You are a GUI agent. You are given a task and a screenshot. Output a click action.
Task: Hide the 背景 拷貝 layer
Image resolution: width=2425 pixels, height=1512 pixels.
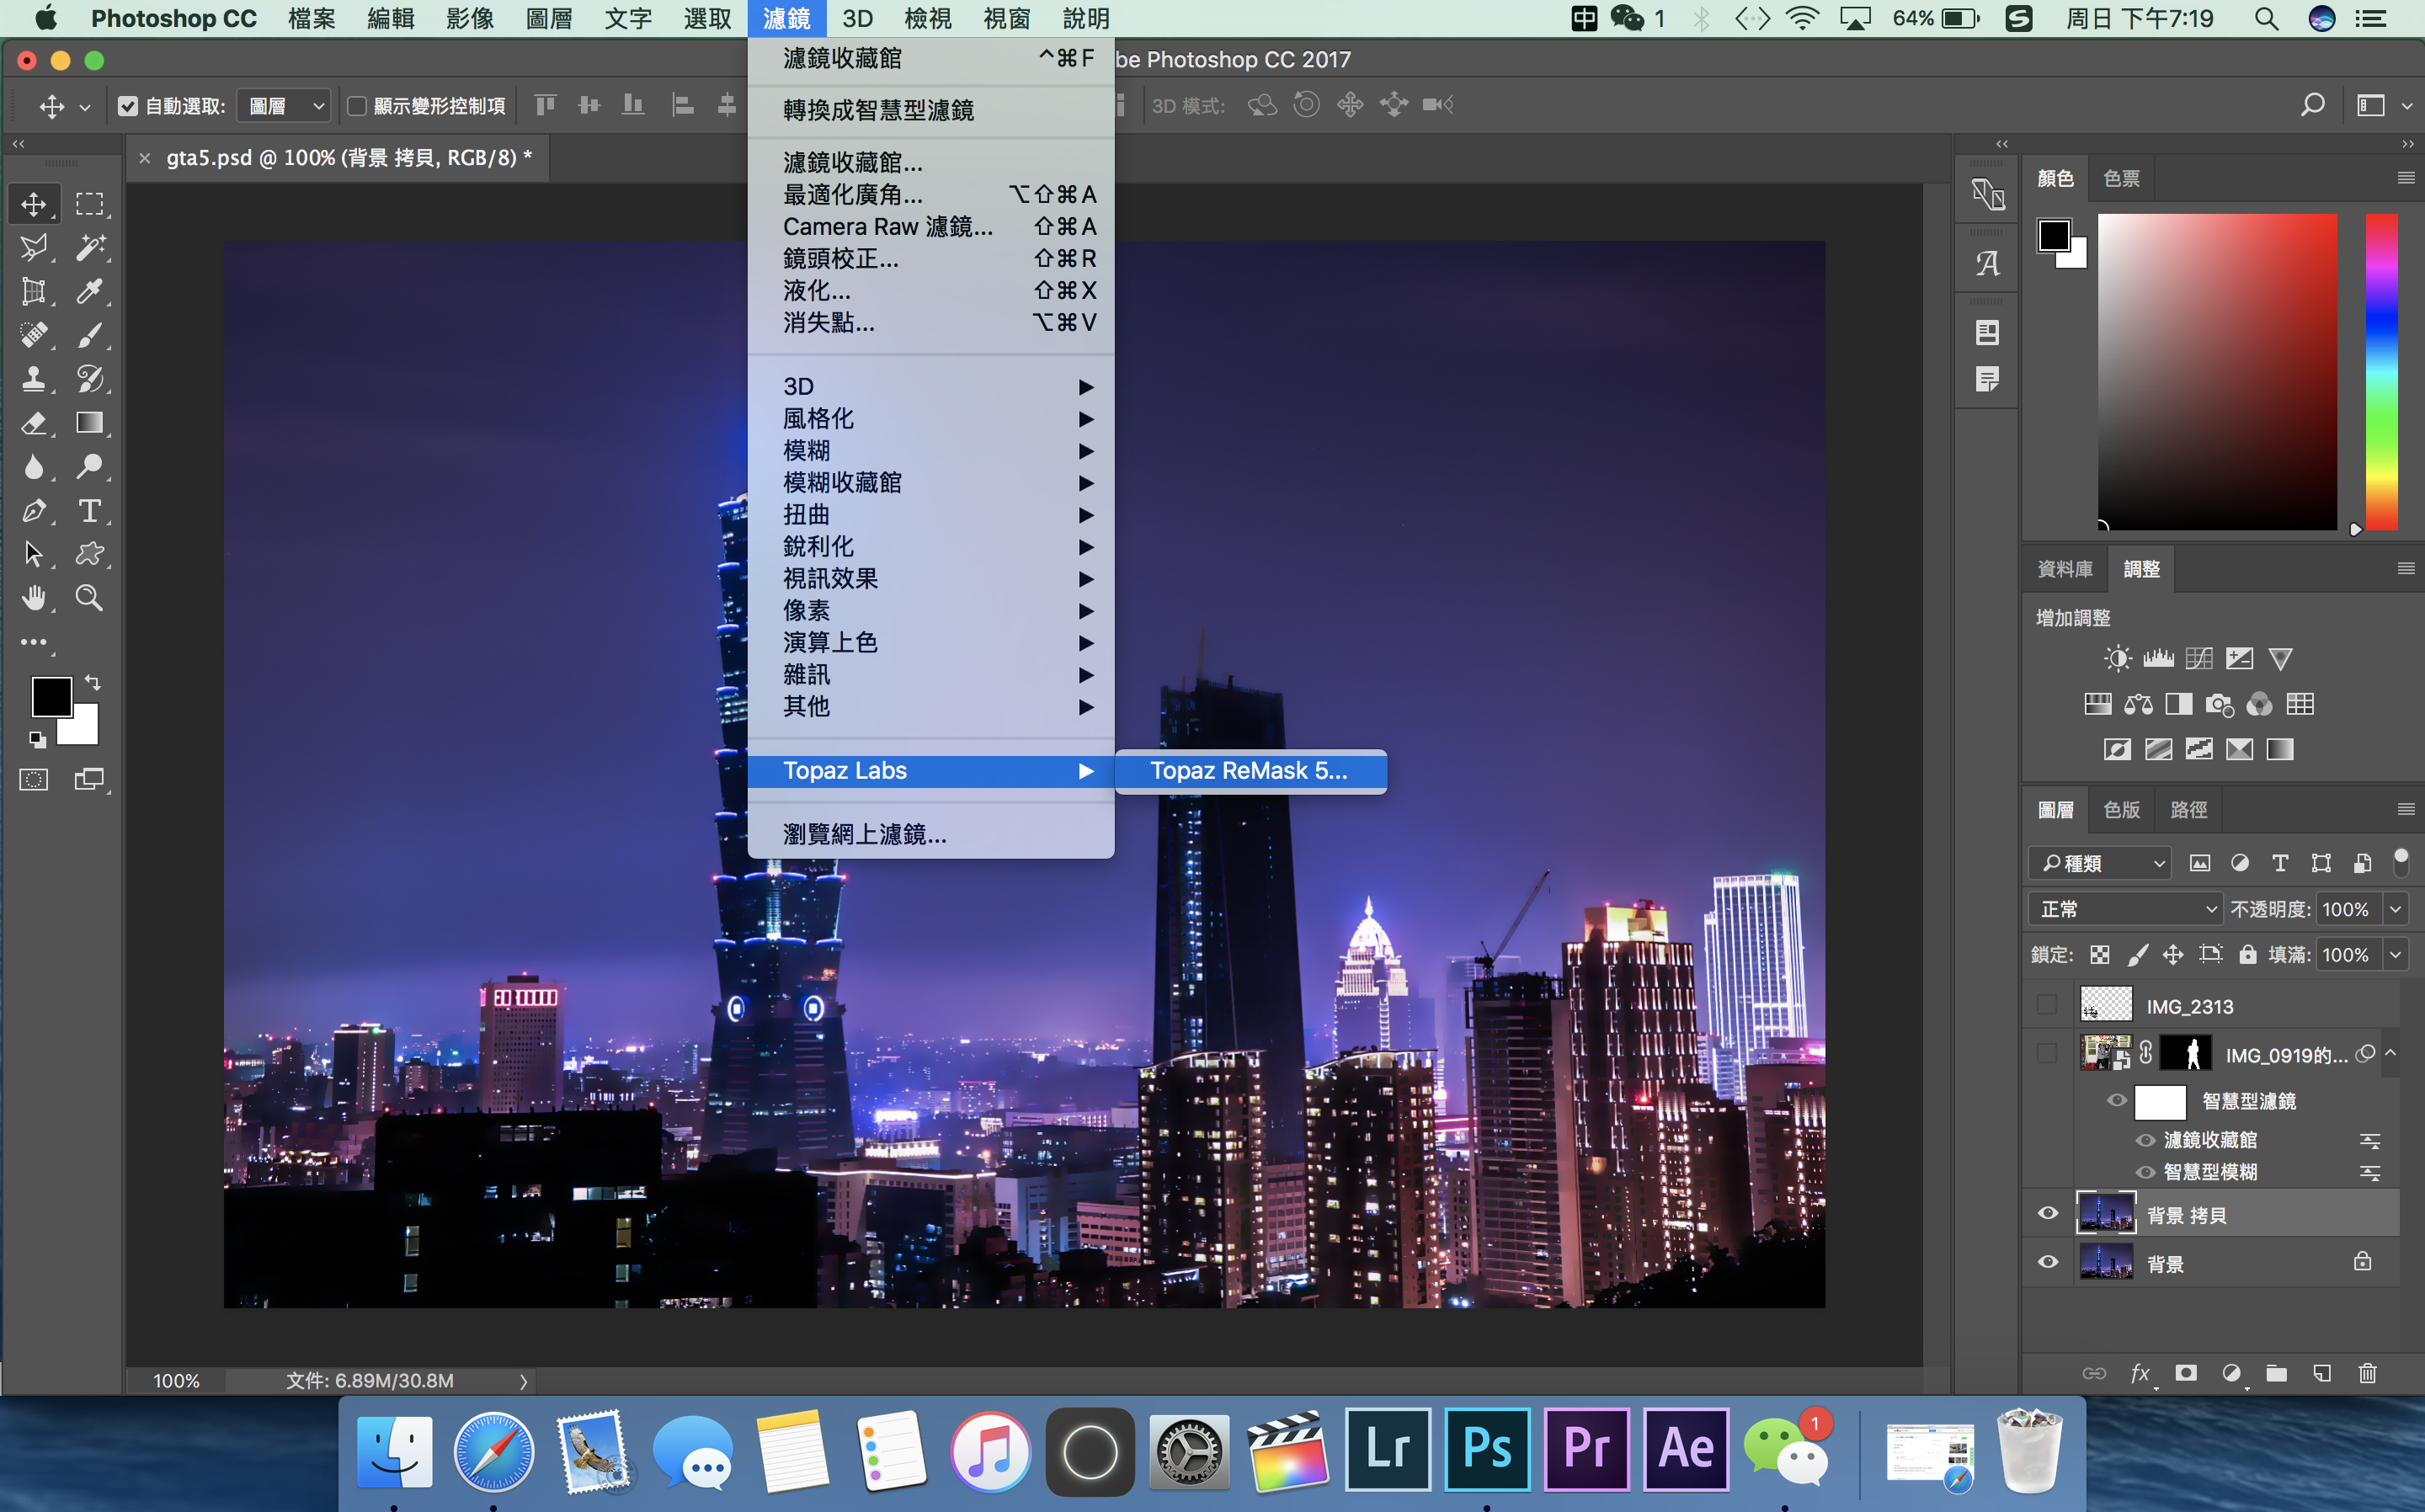coord(2048,1214)
